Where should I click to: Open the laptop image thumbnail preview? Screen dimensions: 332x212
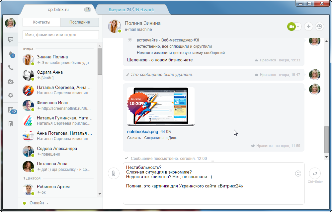point(161,107)
